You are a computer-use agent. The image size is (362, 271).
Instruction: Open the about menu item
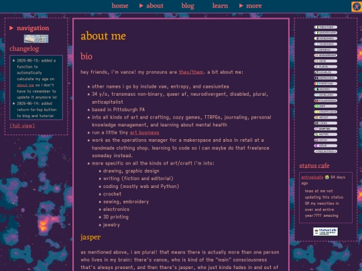click(x=155, y=6)
